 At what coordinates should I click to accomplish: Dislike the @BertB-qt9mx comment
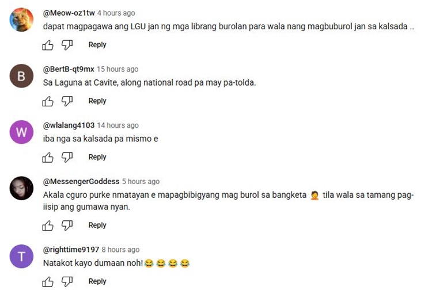(67, 101)
